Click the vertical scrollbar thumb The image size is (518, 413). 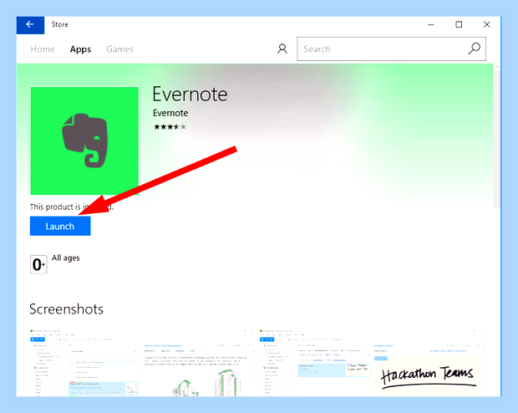497,139
